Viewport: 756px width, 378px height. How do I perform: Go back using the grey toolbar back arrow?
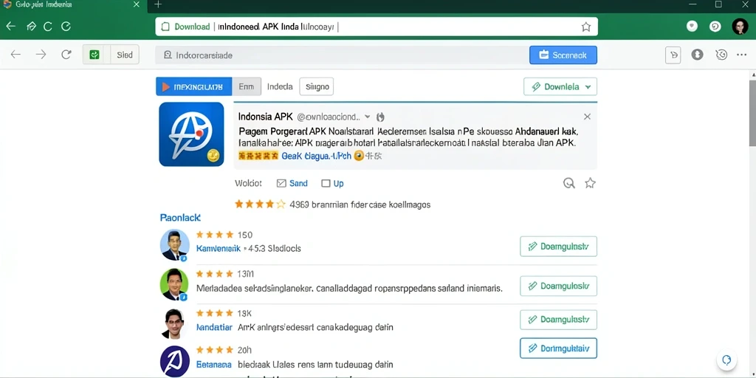pyautogui.click(x=16, y=55)
